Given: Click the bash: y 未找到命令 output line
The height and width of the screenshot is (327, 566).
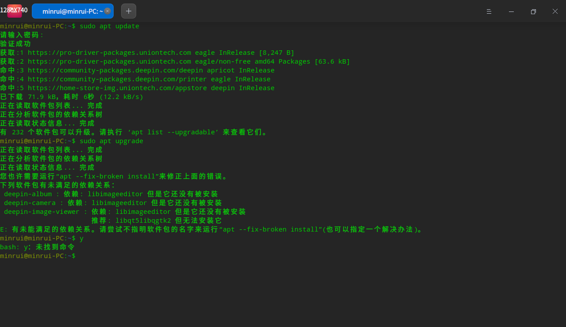Looking at the screenshot, I should tap(38, 247).
